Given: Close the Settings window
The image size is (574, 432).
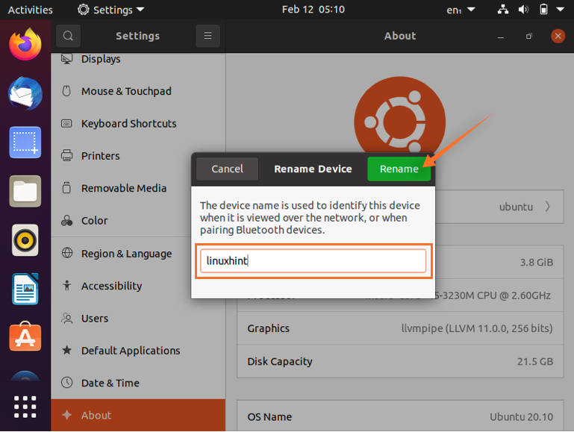Looking at the screenshot, I should pos(558,36).
